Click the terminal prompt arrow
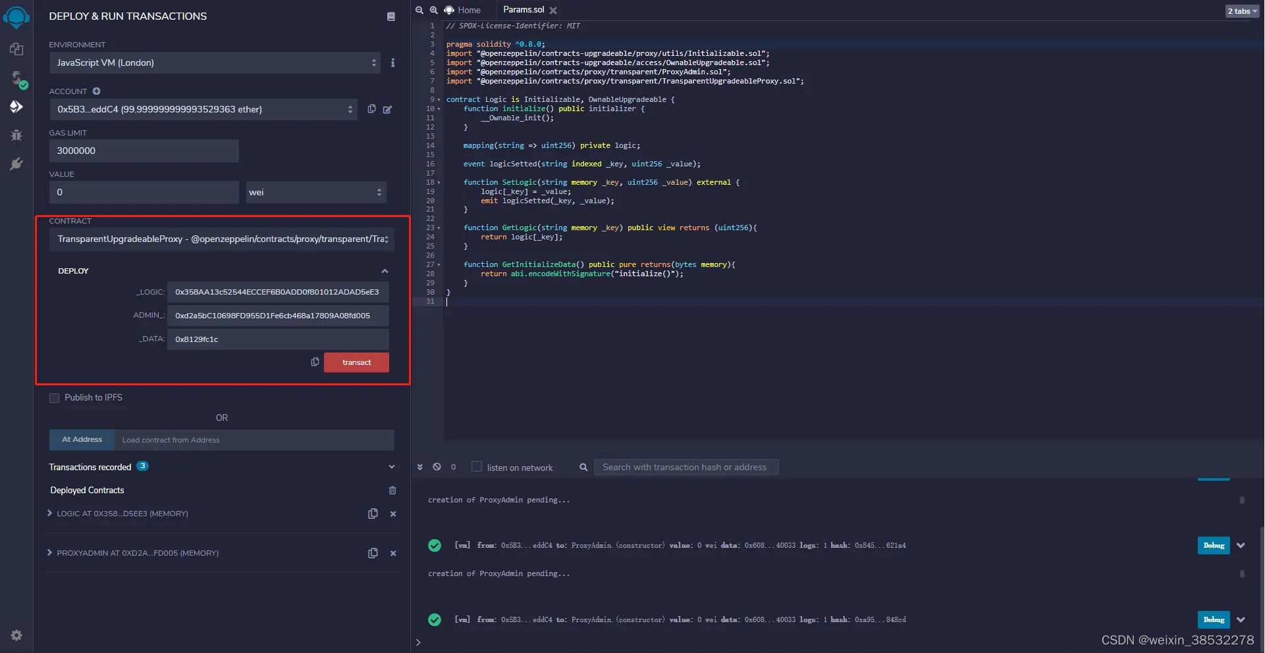The height and width of the screenshot is (653, 1265). [418, 642]
